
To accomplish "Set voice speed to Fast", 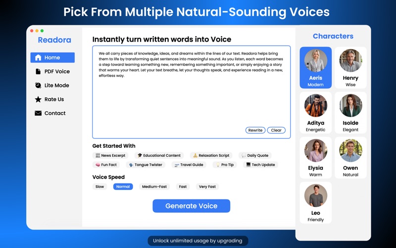I will (x=183, y=186).
